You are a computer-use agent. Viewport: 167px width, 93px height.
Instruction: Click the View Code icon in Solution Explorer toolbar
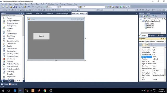point(150,16)
